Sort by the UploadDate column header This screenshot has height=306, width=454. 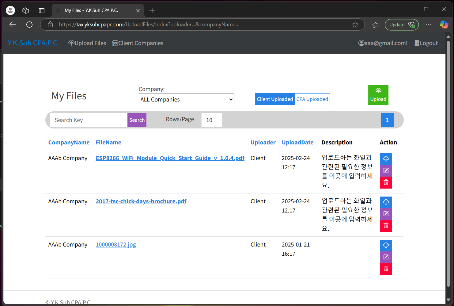point(297,142)
